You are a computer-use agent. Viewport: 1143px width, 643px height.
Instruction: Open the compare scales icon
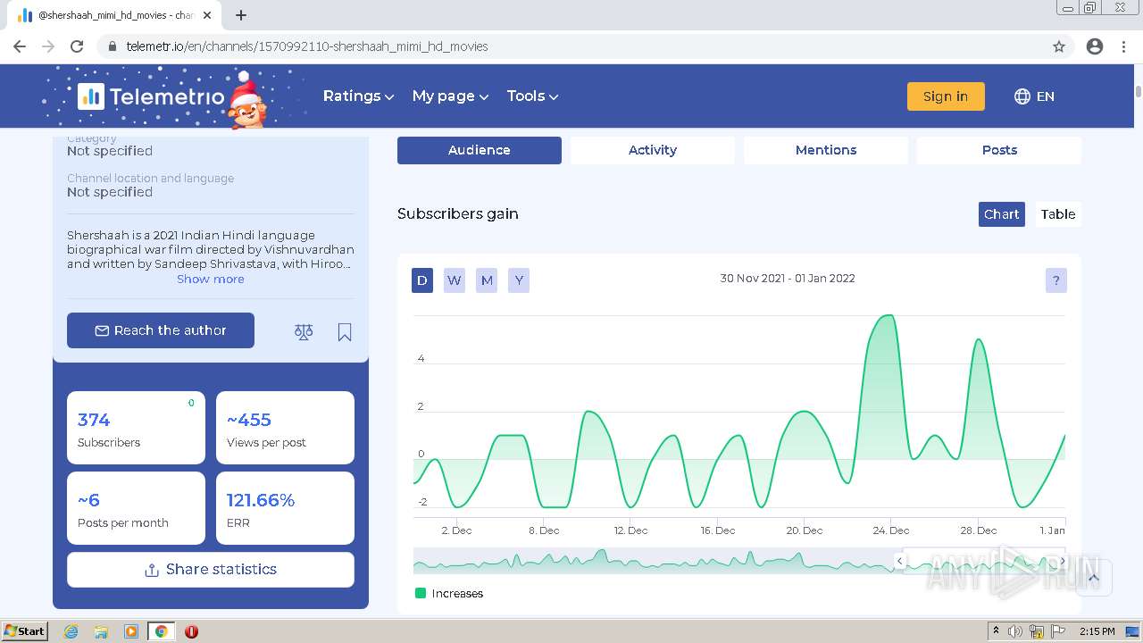click(x=304, y=332)
